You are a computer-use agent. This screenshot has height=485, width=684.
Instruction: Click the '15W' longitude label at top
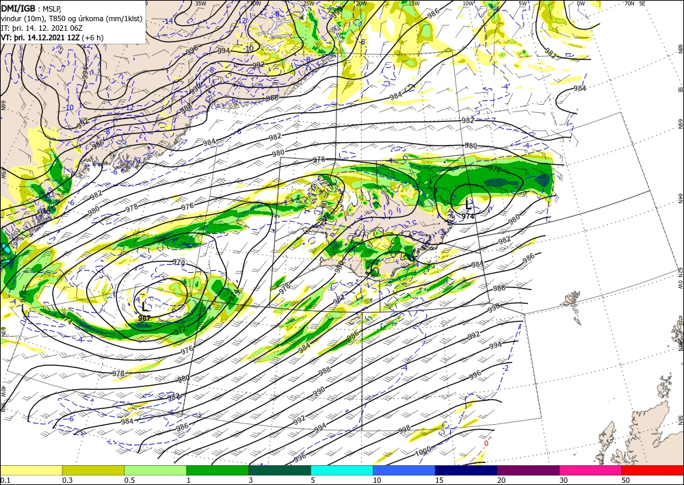pyautogui.click(x=414, y=3)
